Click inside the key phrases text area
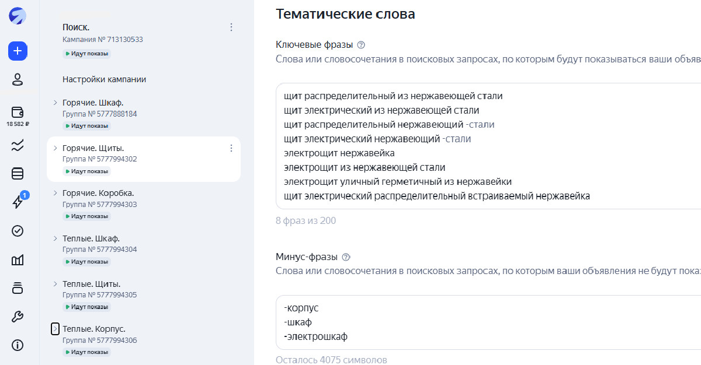Viewport: 701px width, 365px height. [x=488, y=146]
